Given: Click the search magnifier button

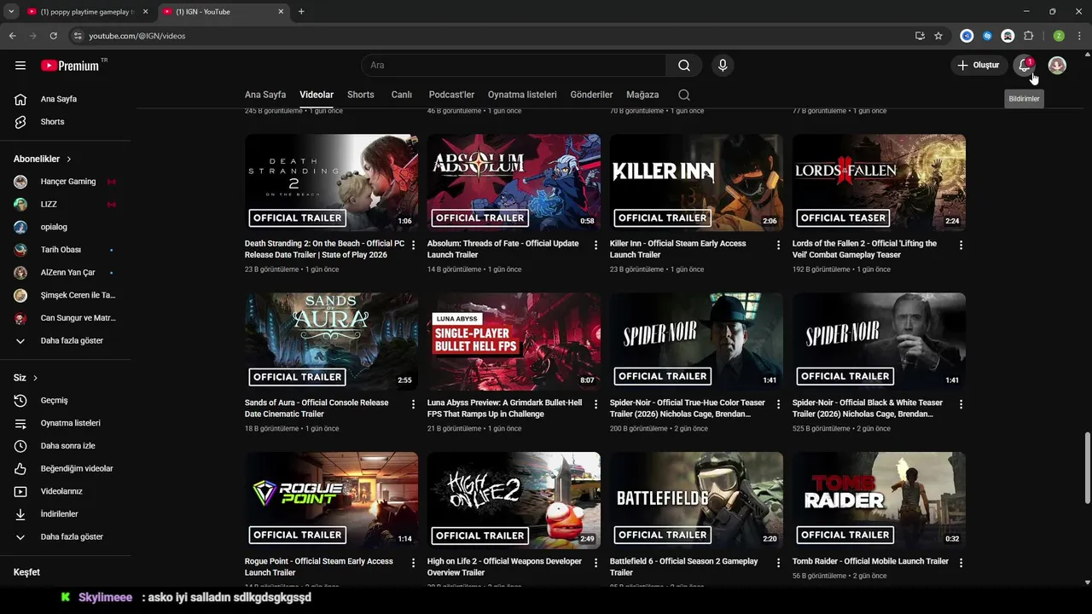Looking at the screenshot, I should [684, 66].
